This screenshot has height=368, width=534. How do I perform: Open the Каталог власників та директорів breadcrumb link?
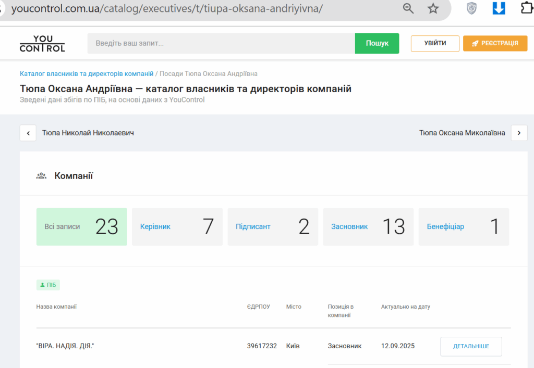click(87, 74)
